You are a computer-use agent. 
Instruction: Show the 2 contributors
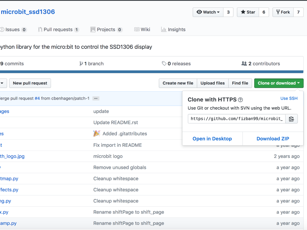pyautogui.click(x=261, y=63)
